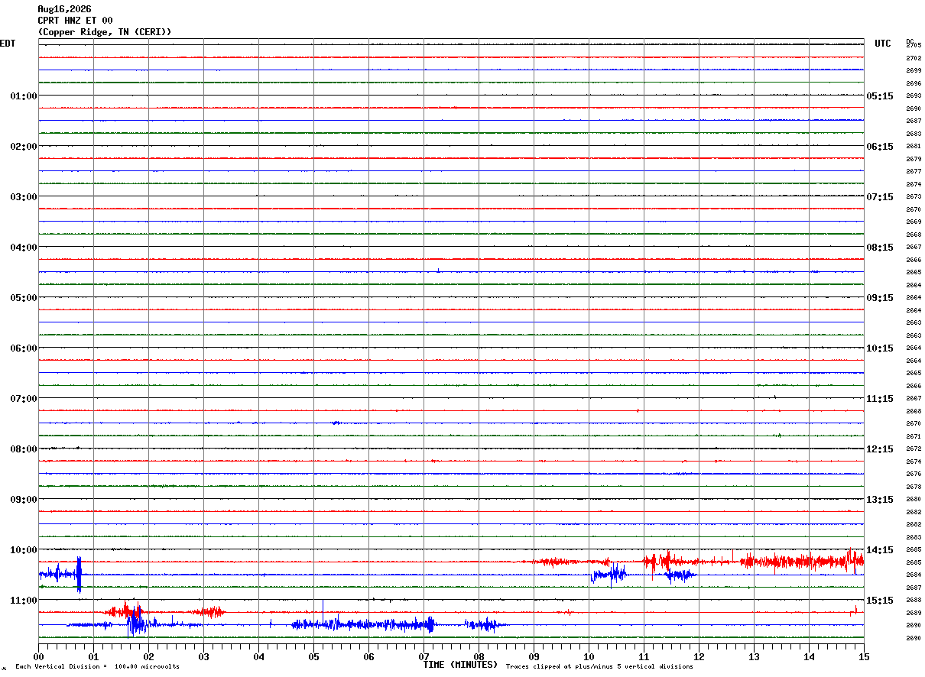The image size is (925, 677).
Task: Click the EDT timezone header
Action: coord(8,44)
